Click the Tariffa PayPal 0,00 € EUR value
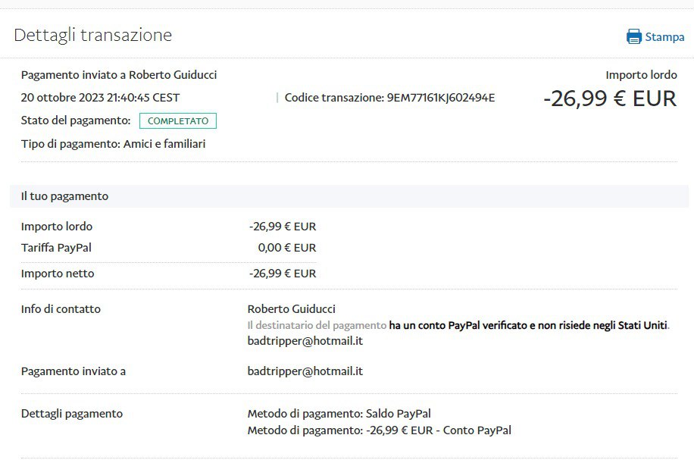The width and height of the screenshot is (694, 460). pyautogui.click(x=286, y=248)
